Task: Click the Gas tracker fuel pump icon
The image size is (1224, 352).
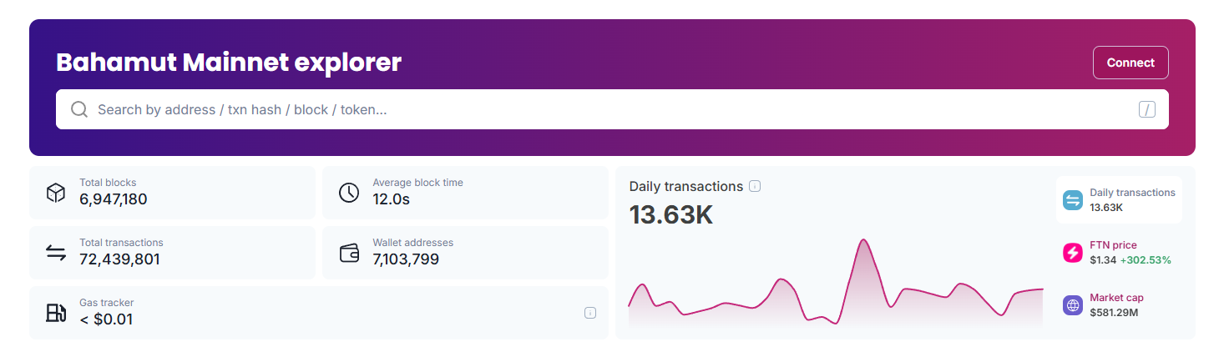Action: [56, 313]
